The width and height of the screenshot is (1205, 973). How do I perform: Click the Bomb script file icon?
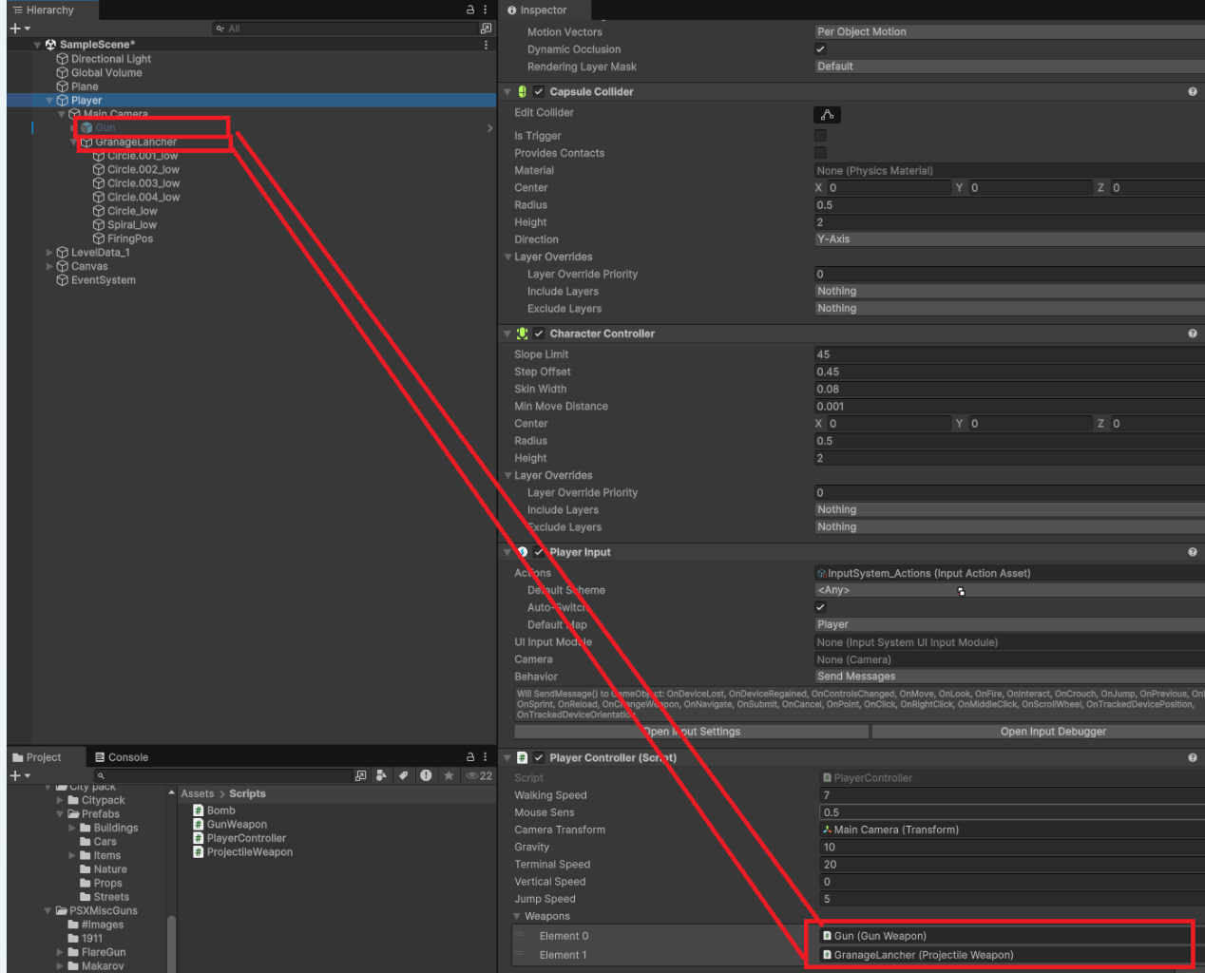(199, 811)
